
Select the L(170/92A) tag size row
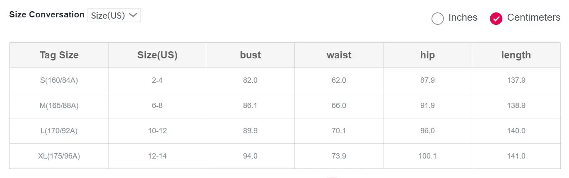click(x=285, y=131)
